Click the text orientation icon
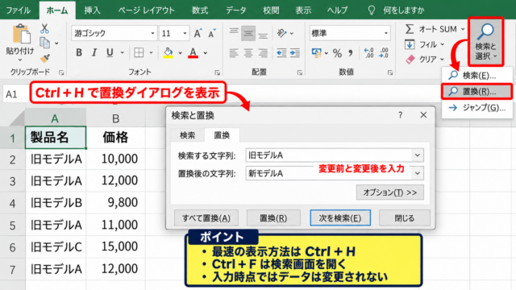This screenshot has height=290, width=516. (281, 33)
